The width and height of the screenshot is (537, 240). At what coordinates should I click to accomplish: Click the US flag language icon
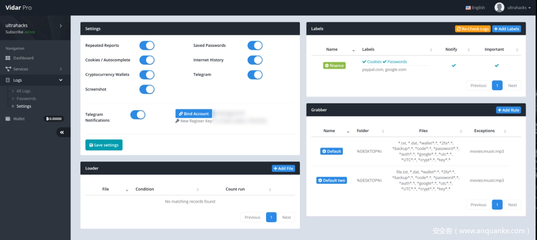click(468, 8)
